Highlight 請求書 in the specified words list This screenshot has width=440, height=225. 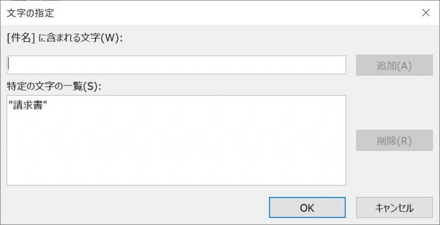click(27, 105)
